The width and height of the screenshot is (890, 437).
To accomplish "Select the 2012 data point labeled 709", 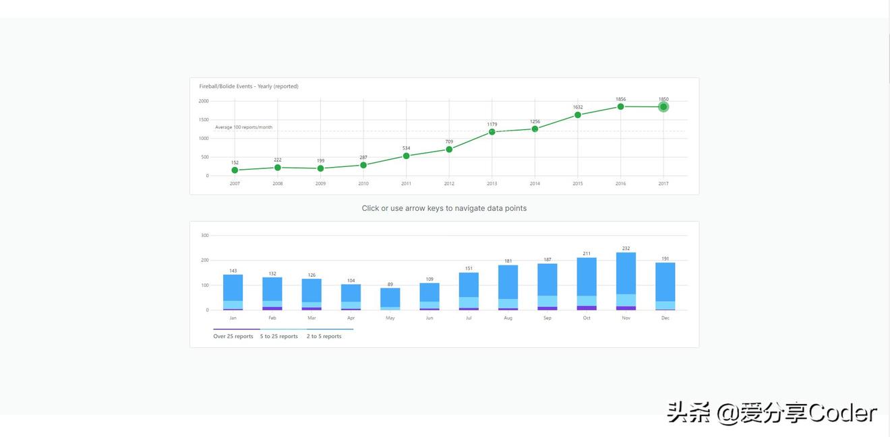I will 448,149.
